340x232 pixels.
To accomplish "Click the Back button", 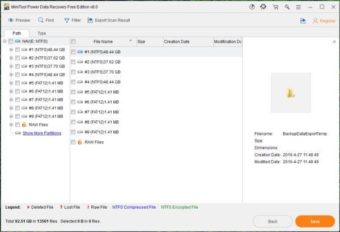I will (273, 221).
